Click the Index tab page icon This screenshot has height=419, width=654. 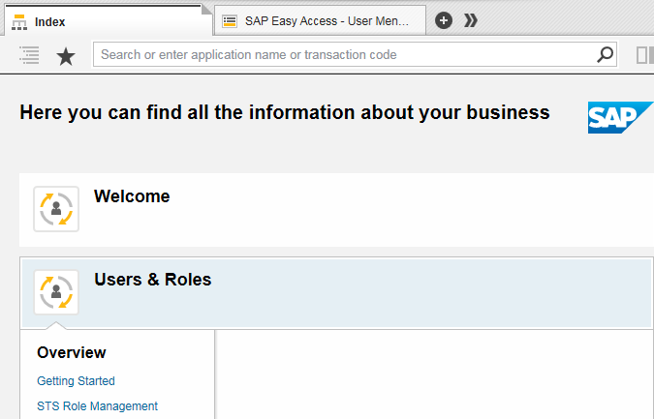19,21
